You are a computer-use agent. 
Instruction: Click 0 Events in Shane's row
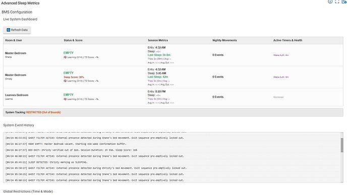(218, 55)
